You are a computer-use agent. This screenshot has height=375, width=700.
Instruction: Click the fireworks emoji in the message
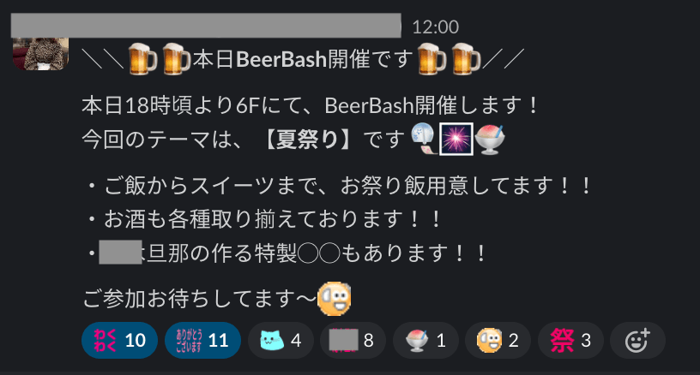click(x=456, y=139)
